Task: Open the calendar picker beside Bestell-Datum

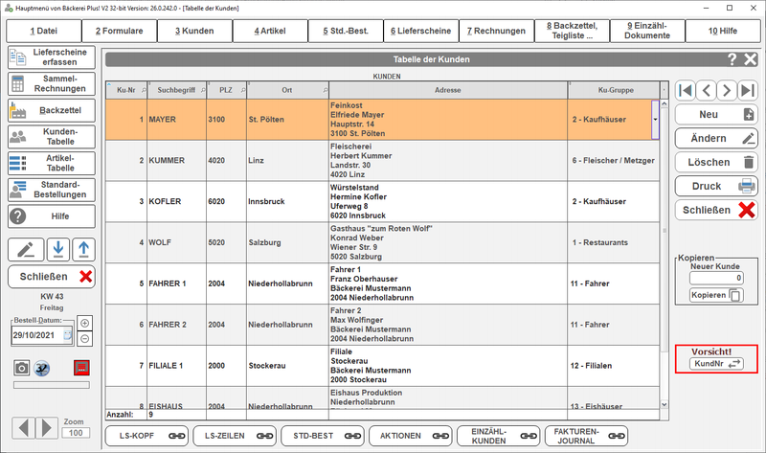Action: click(67, 335)
